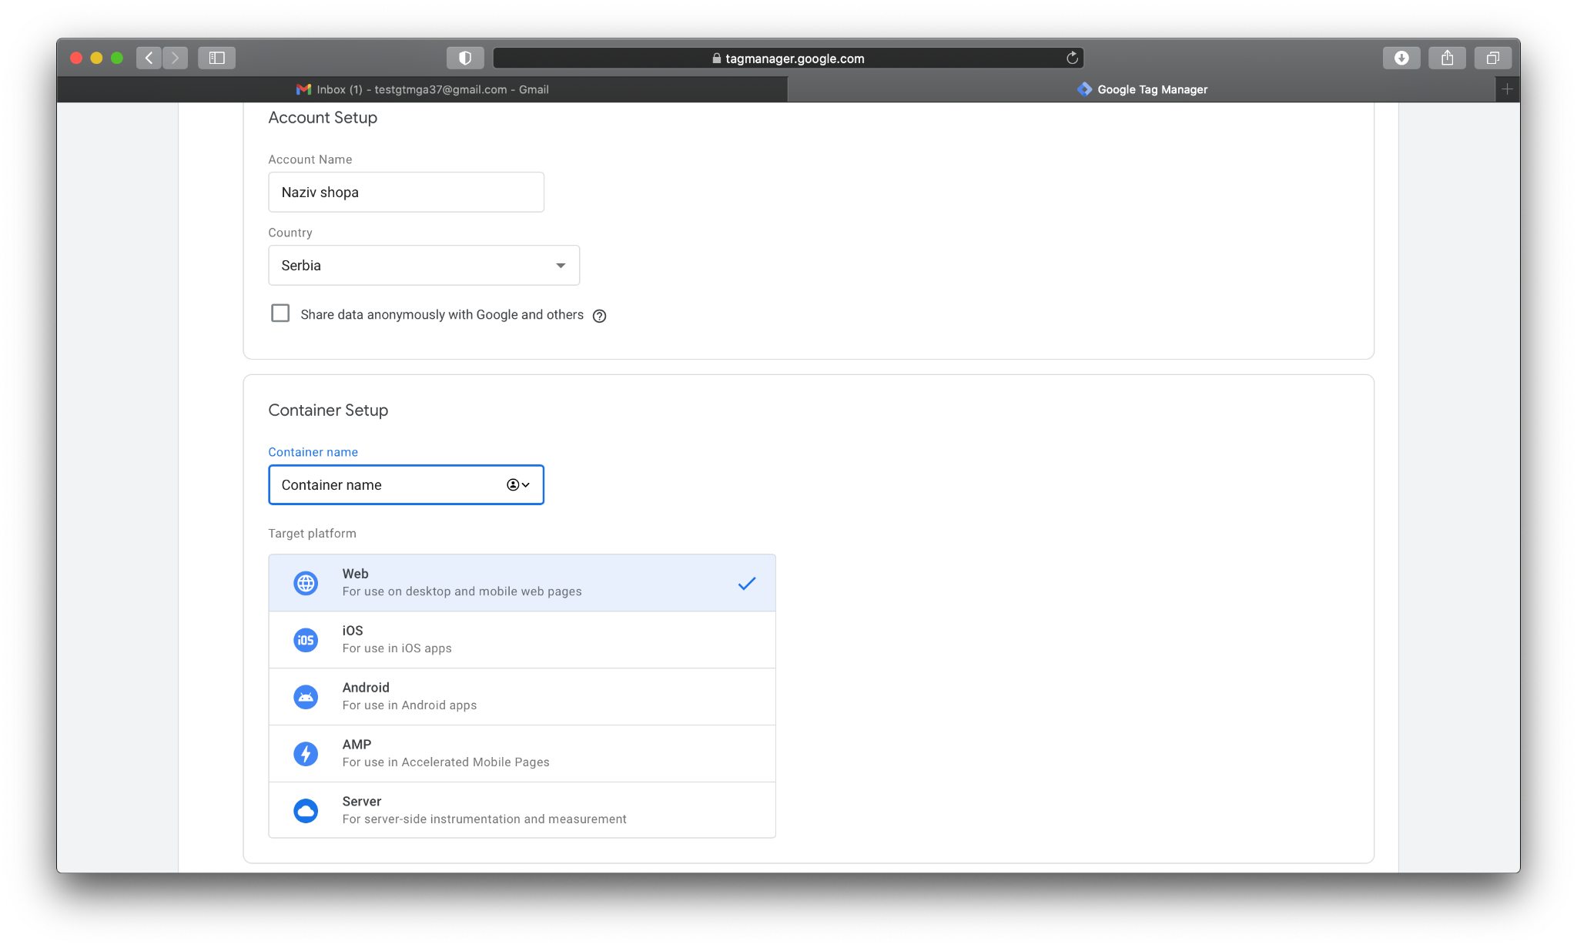The width and height of the screenshot is (1577, 948).
Task: Open help for share data anonymously
Action: [600, 316]
